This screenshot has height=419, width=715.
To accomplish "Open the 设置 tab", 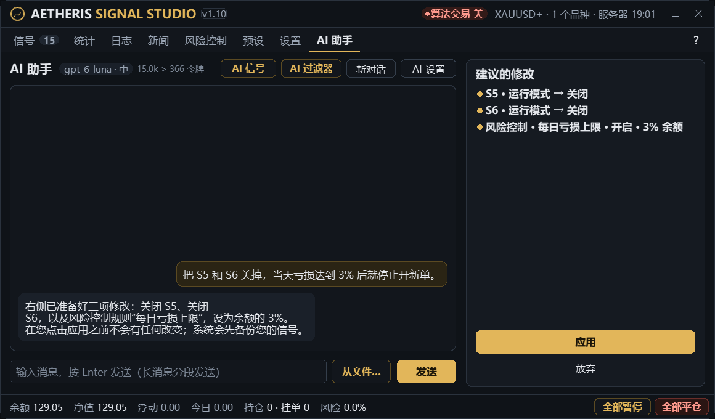I will 290,41.
